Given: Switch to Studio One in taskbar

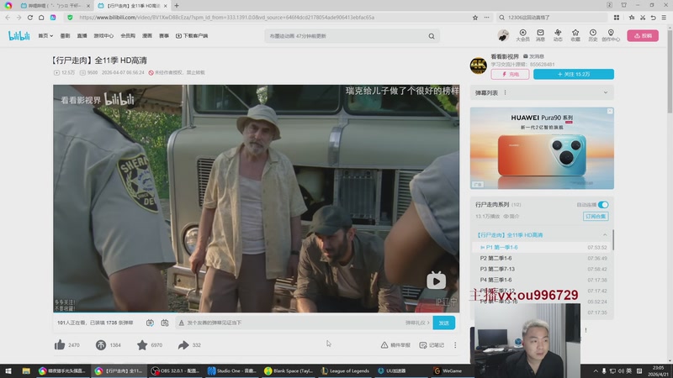Looking at the screenshot, I should [x=232, y=370].
